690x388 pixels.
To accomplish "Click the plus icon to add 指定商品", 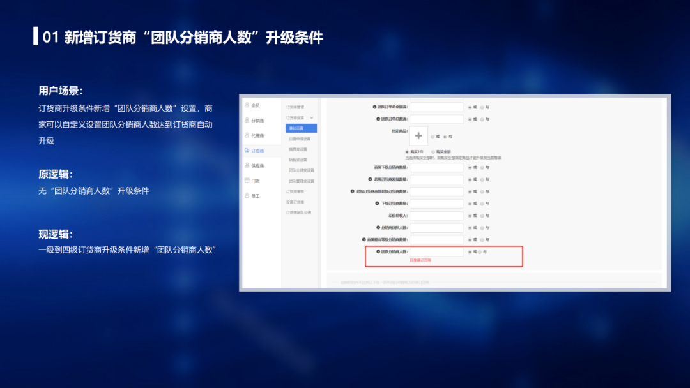I will tap(418, 136).
